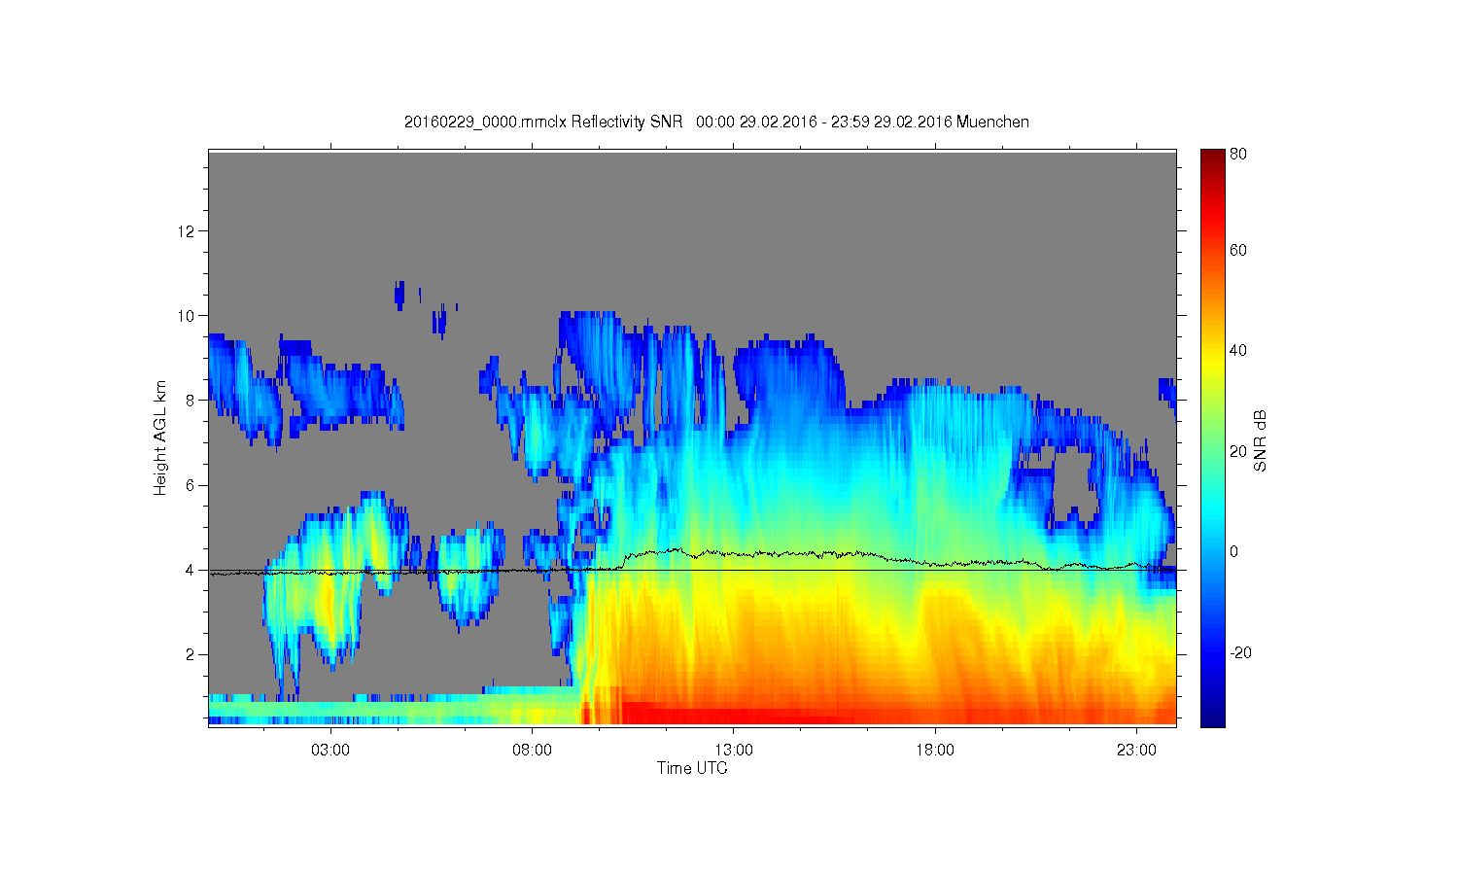Image resolution: width=1458 pixels, height=875 pixels.
Task: Click the colorbar value 60
Action: (1238, 251)
